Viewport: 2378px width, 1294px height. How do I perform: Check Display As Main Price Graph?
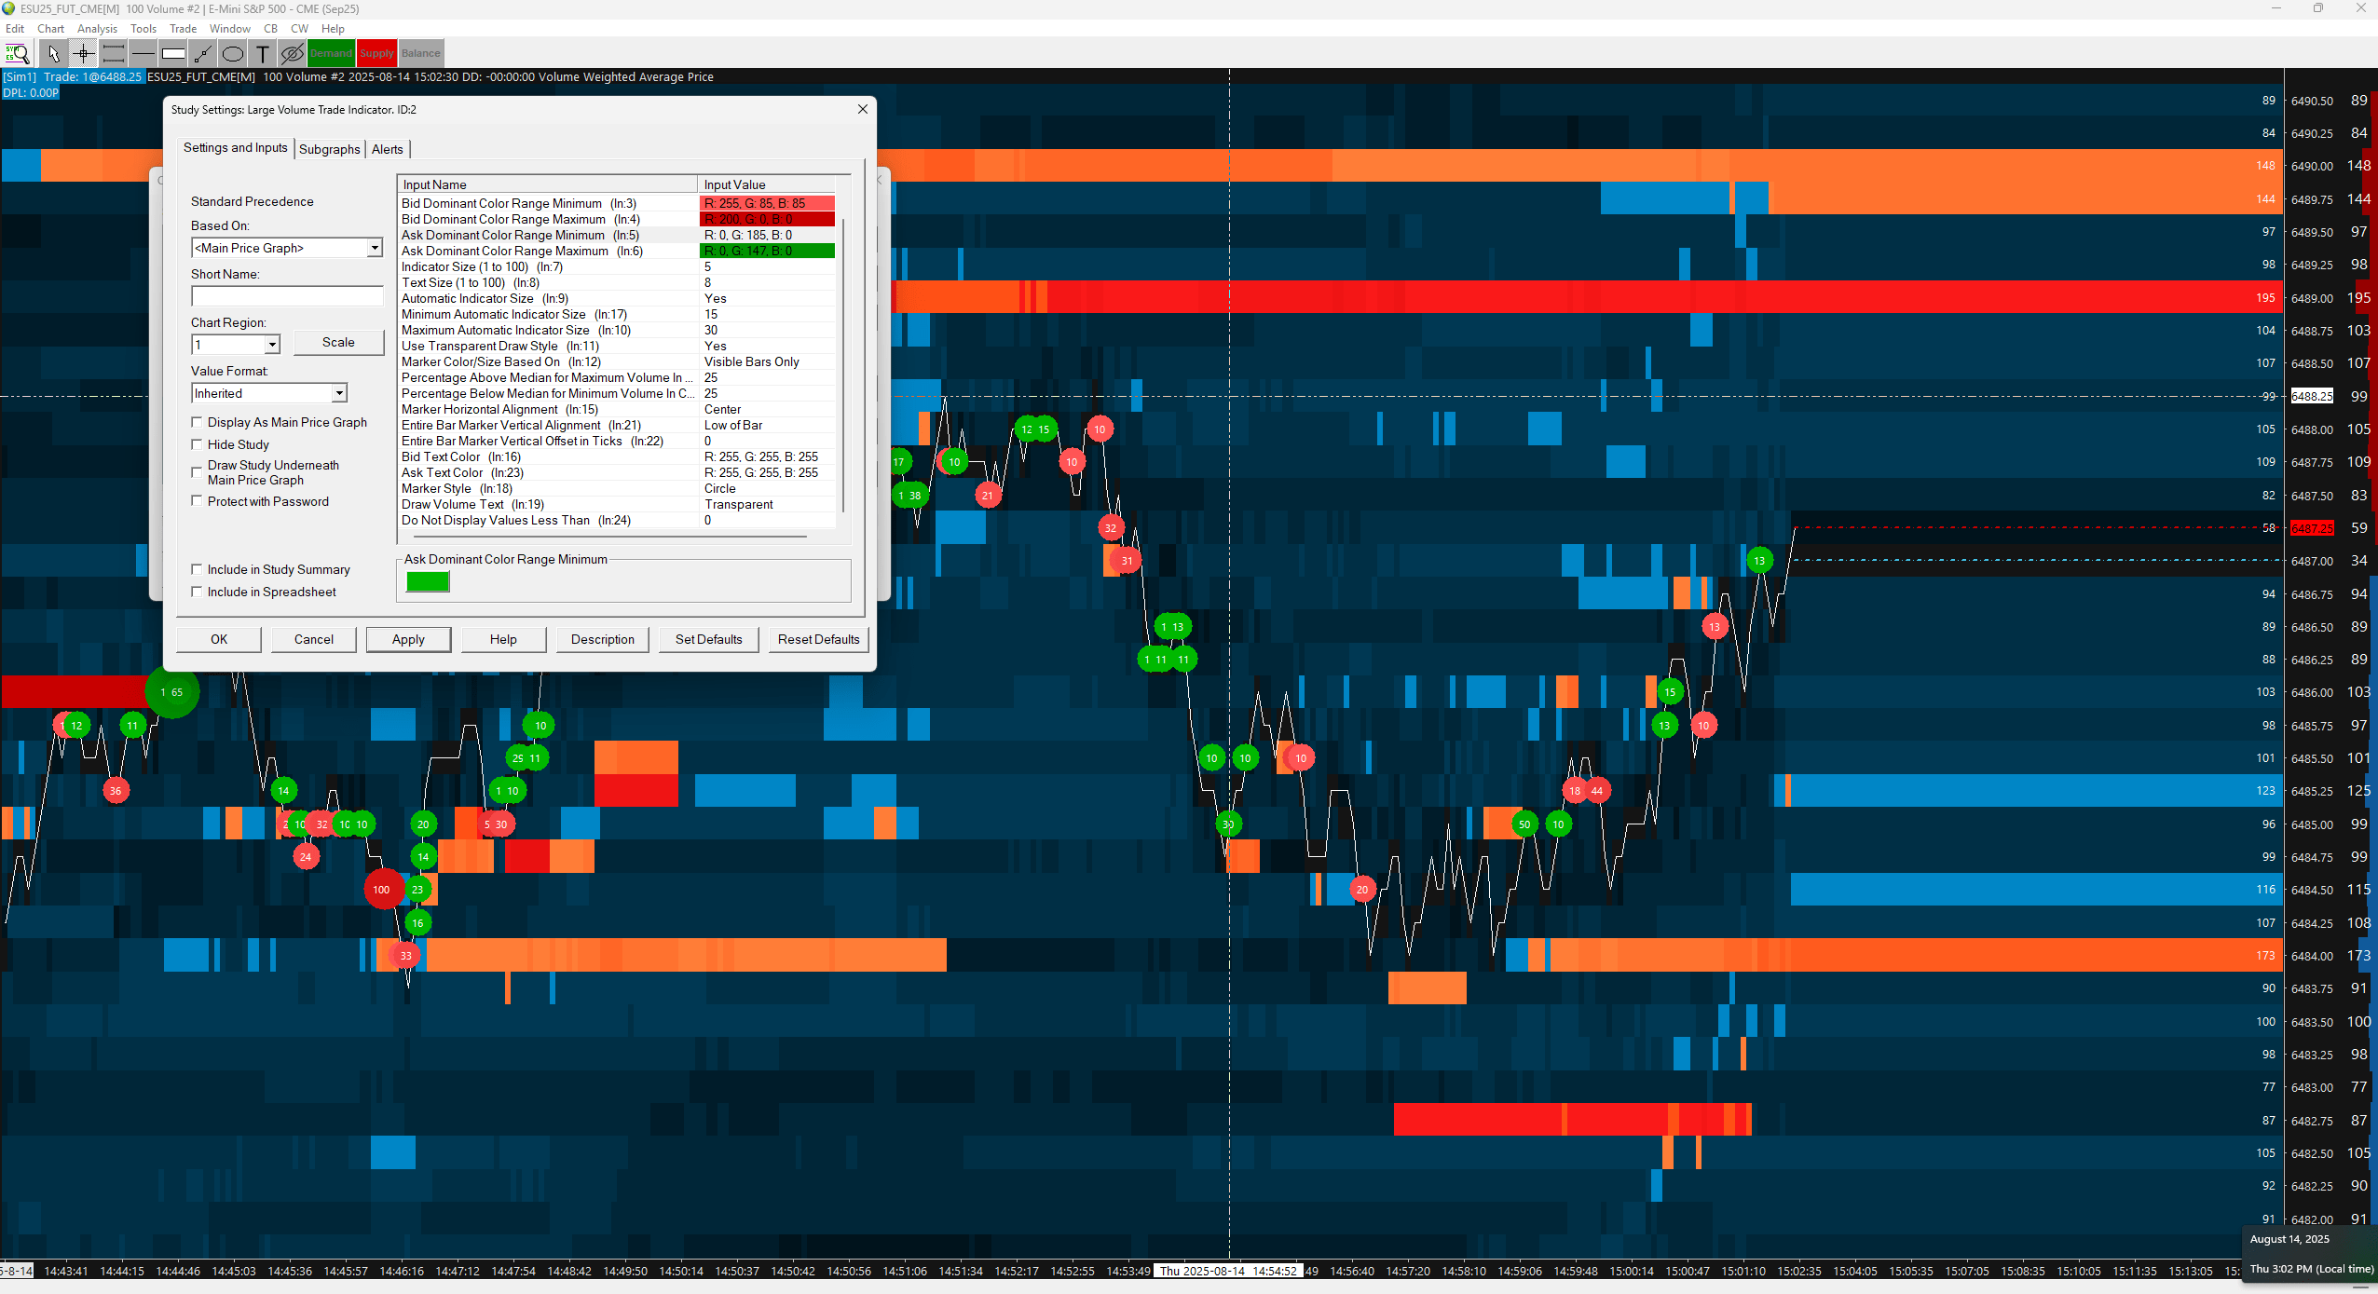point(197,422)
